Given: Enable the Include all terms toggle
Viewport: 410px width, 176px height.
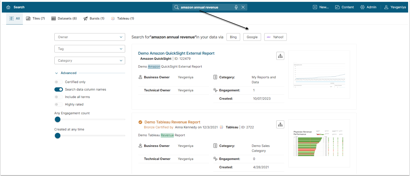Looking at the screenshot, I should click(x=59, y=97).
